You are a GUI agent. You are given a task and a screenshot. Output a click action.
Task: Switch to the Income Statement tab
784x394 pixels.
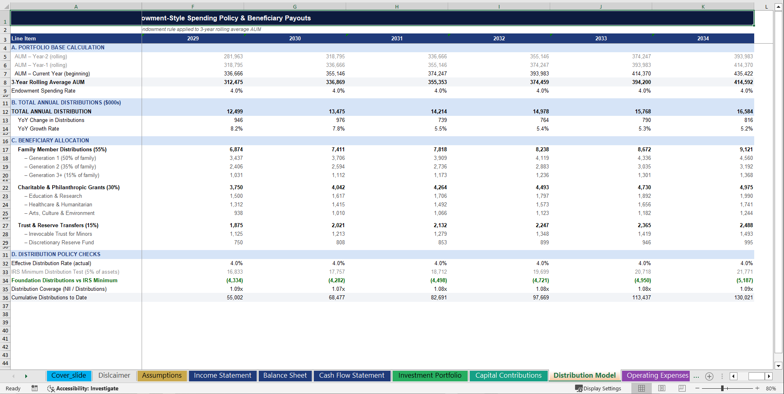tap(222, 376)
